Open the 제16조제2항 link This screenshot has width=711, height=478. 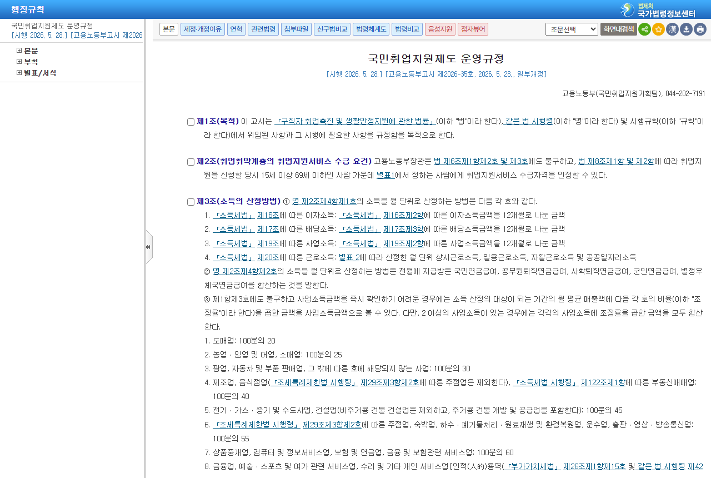[403, 215]
